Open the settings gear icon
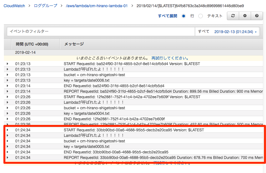 click(x=245, y=16)
